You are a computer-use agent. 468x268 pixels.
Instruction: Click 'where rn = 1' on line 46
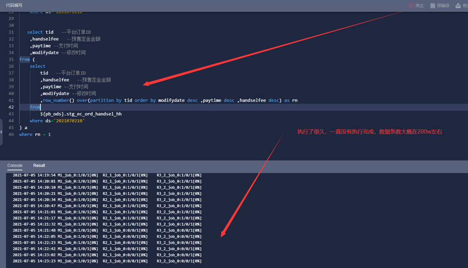(x=35, y=134)
